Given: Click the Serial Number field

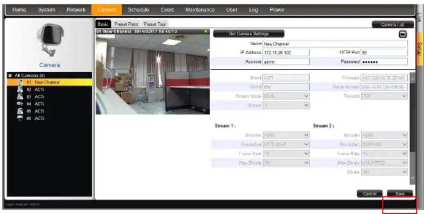Looking at the screenshot, I should click(384, 87).
